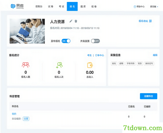
Task: Open the 帮助中心 link
Action: 140,7
